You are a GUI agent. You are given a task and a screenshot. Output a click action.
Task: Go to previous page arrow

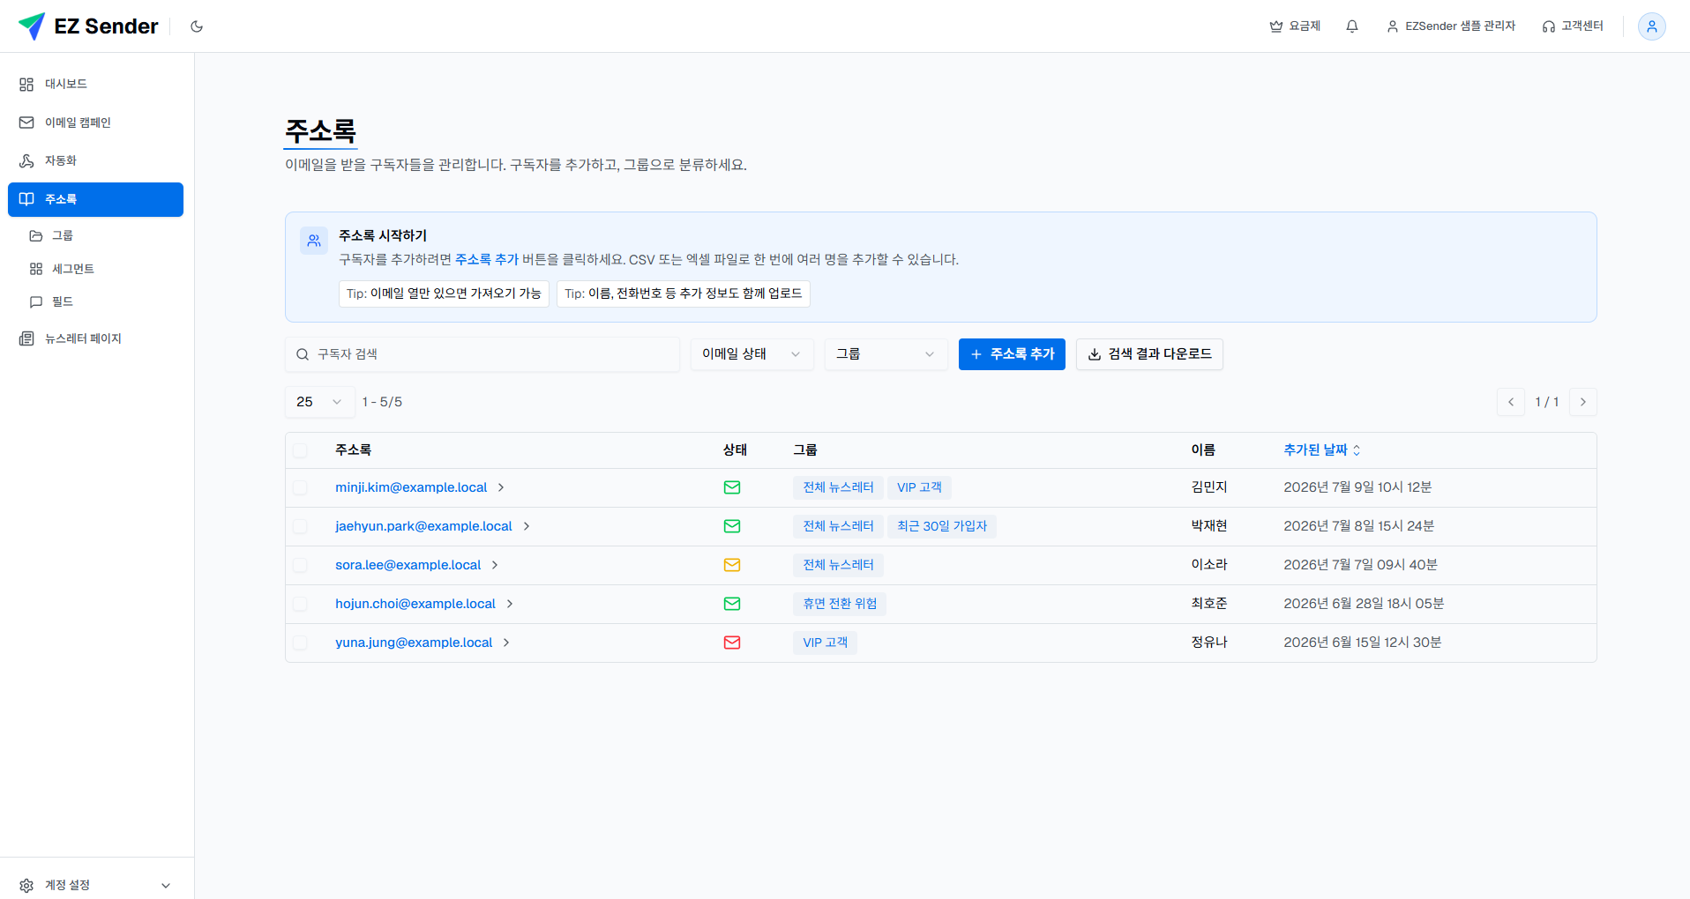coord(1511,402)
